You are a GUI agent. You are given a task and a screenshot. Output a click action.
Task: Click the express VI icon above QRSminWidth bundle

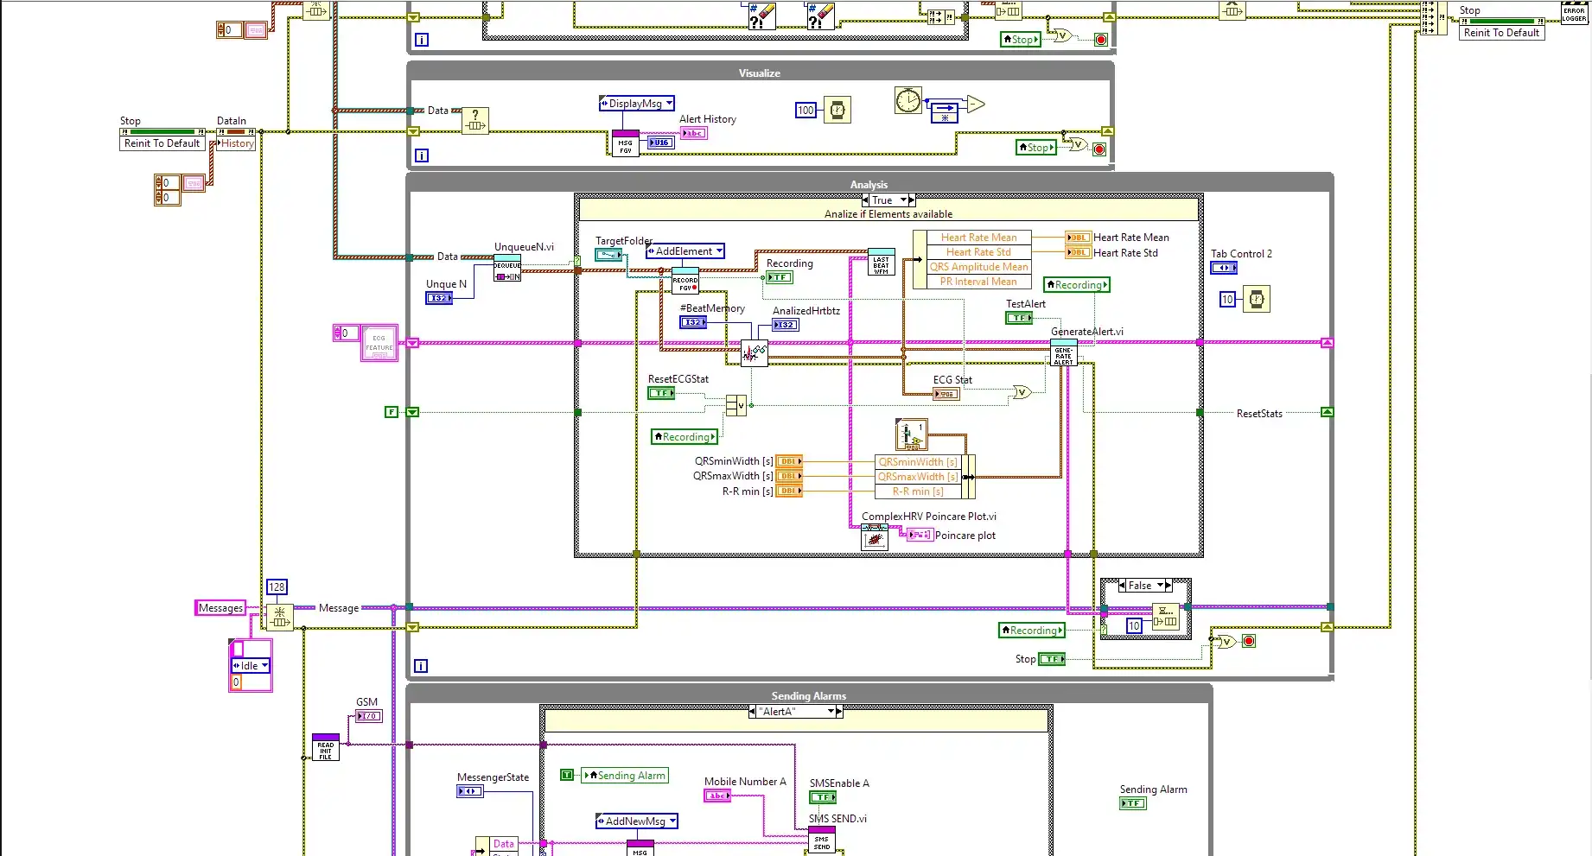pyautogui.click(x=912, y=434)
